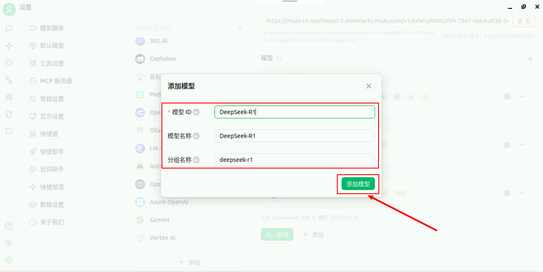Open settings gear of third model row
543x272 pixels.
coord(507,193)
